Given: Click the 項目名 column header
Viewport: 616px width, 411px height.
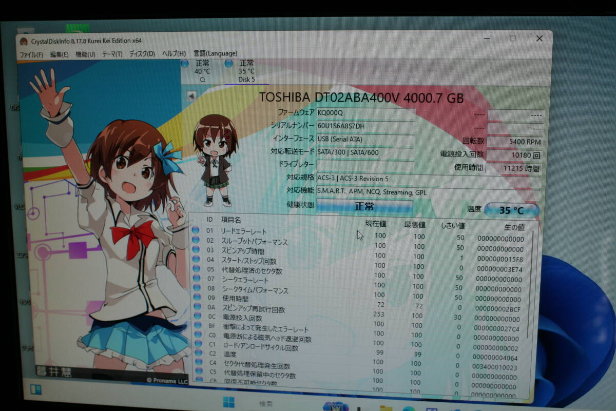Looking at the screenshot, I should (x=230, y=220).
